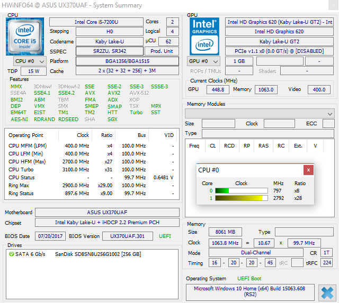Click the BIOS Date 07/20/2017 field
The width and height of the screenshot is (339, 303).
coord(50,236)
